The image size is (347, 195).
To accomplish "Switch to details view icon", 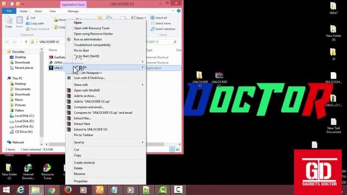I will (172, 149).
